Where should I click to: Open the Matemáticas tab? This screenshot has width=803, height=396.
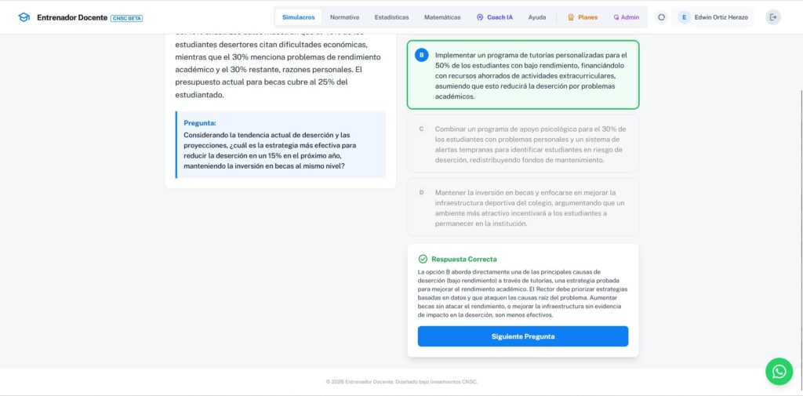point(442,17)
